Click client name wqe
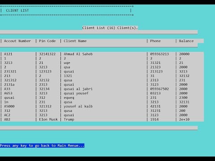Image resolution: width=215 pixels, height=161 pixels. click(67, 63)
